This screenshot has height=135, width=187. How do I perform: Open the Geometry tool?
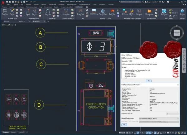[48, 12]
